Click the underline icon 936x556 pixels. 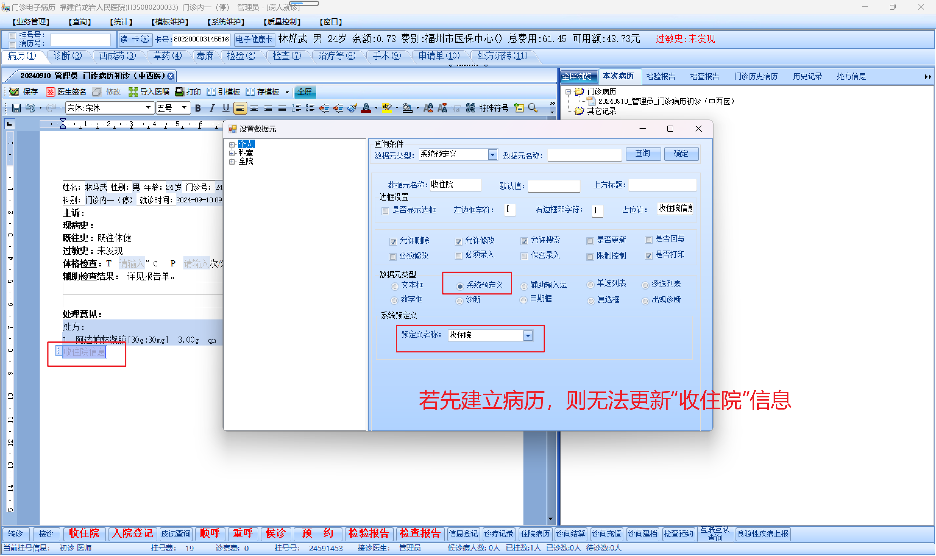(x=225, y=108)
